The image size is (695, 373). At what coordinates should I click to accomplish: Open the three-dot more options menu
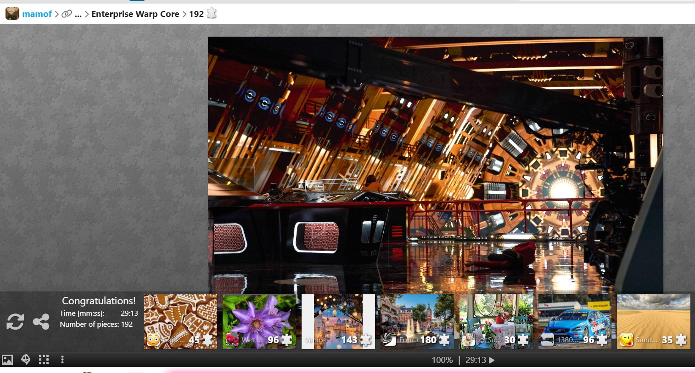coord(62,360)
